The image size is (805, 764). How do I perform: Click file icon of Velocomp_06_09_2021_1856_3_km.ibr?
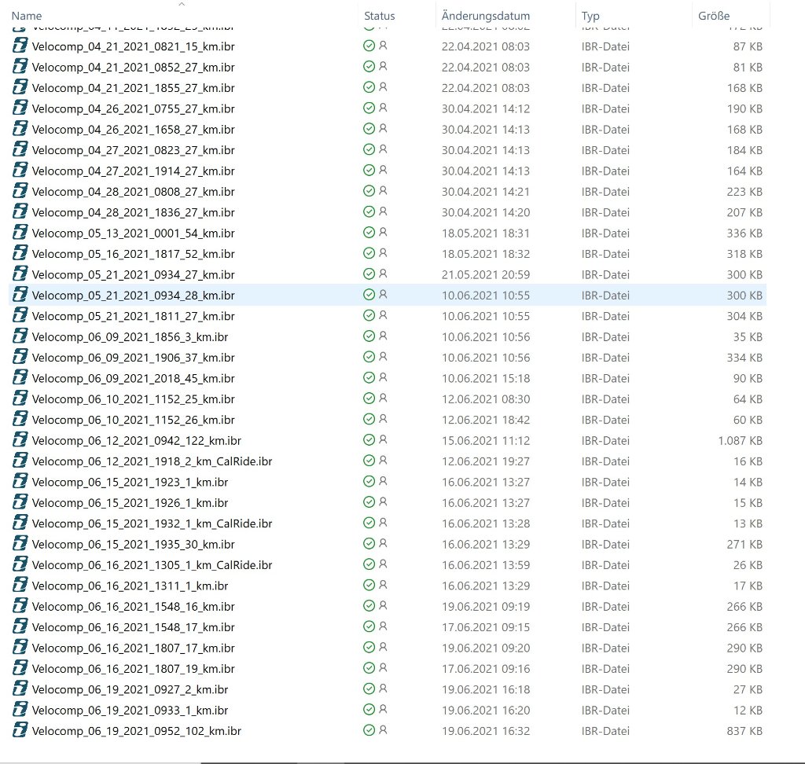(x=20, y=337)
